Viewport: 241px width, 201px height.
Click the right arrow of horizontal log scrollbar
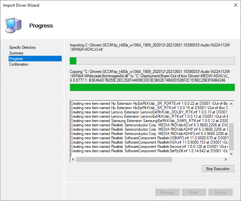tap(226, 159)
